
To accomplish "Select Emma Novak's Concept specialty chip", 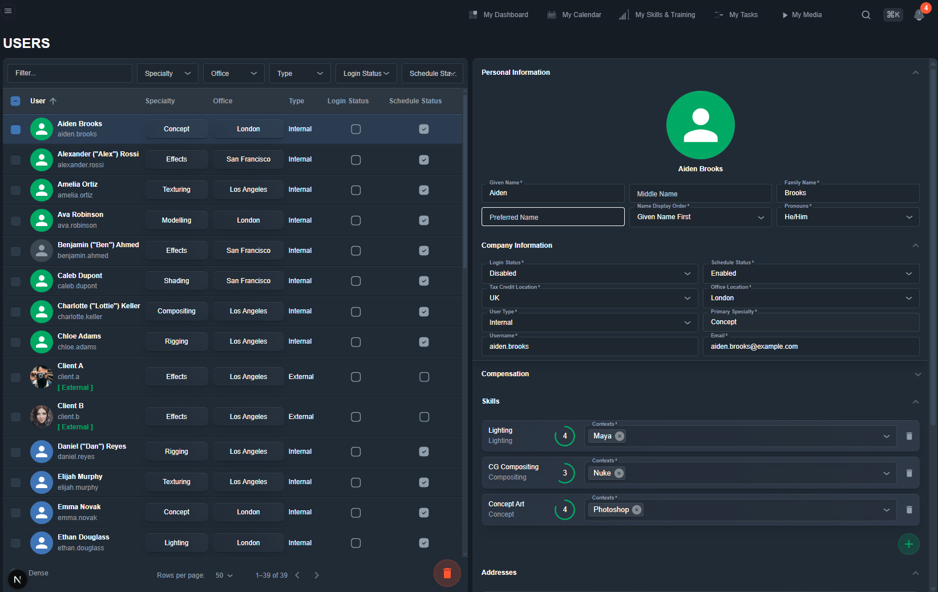I will 176,512.
